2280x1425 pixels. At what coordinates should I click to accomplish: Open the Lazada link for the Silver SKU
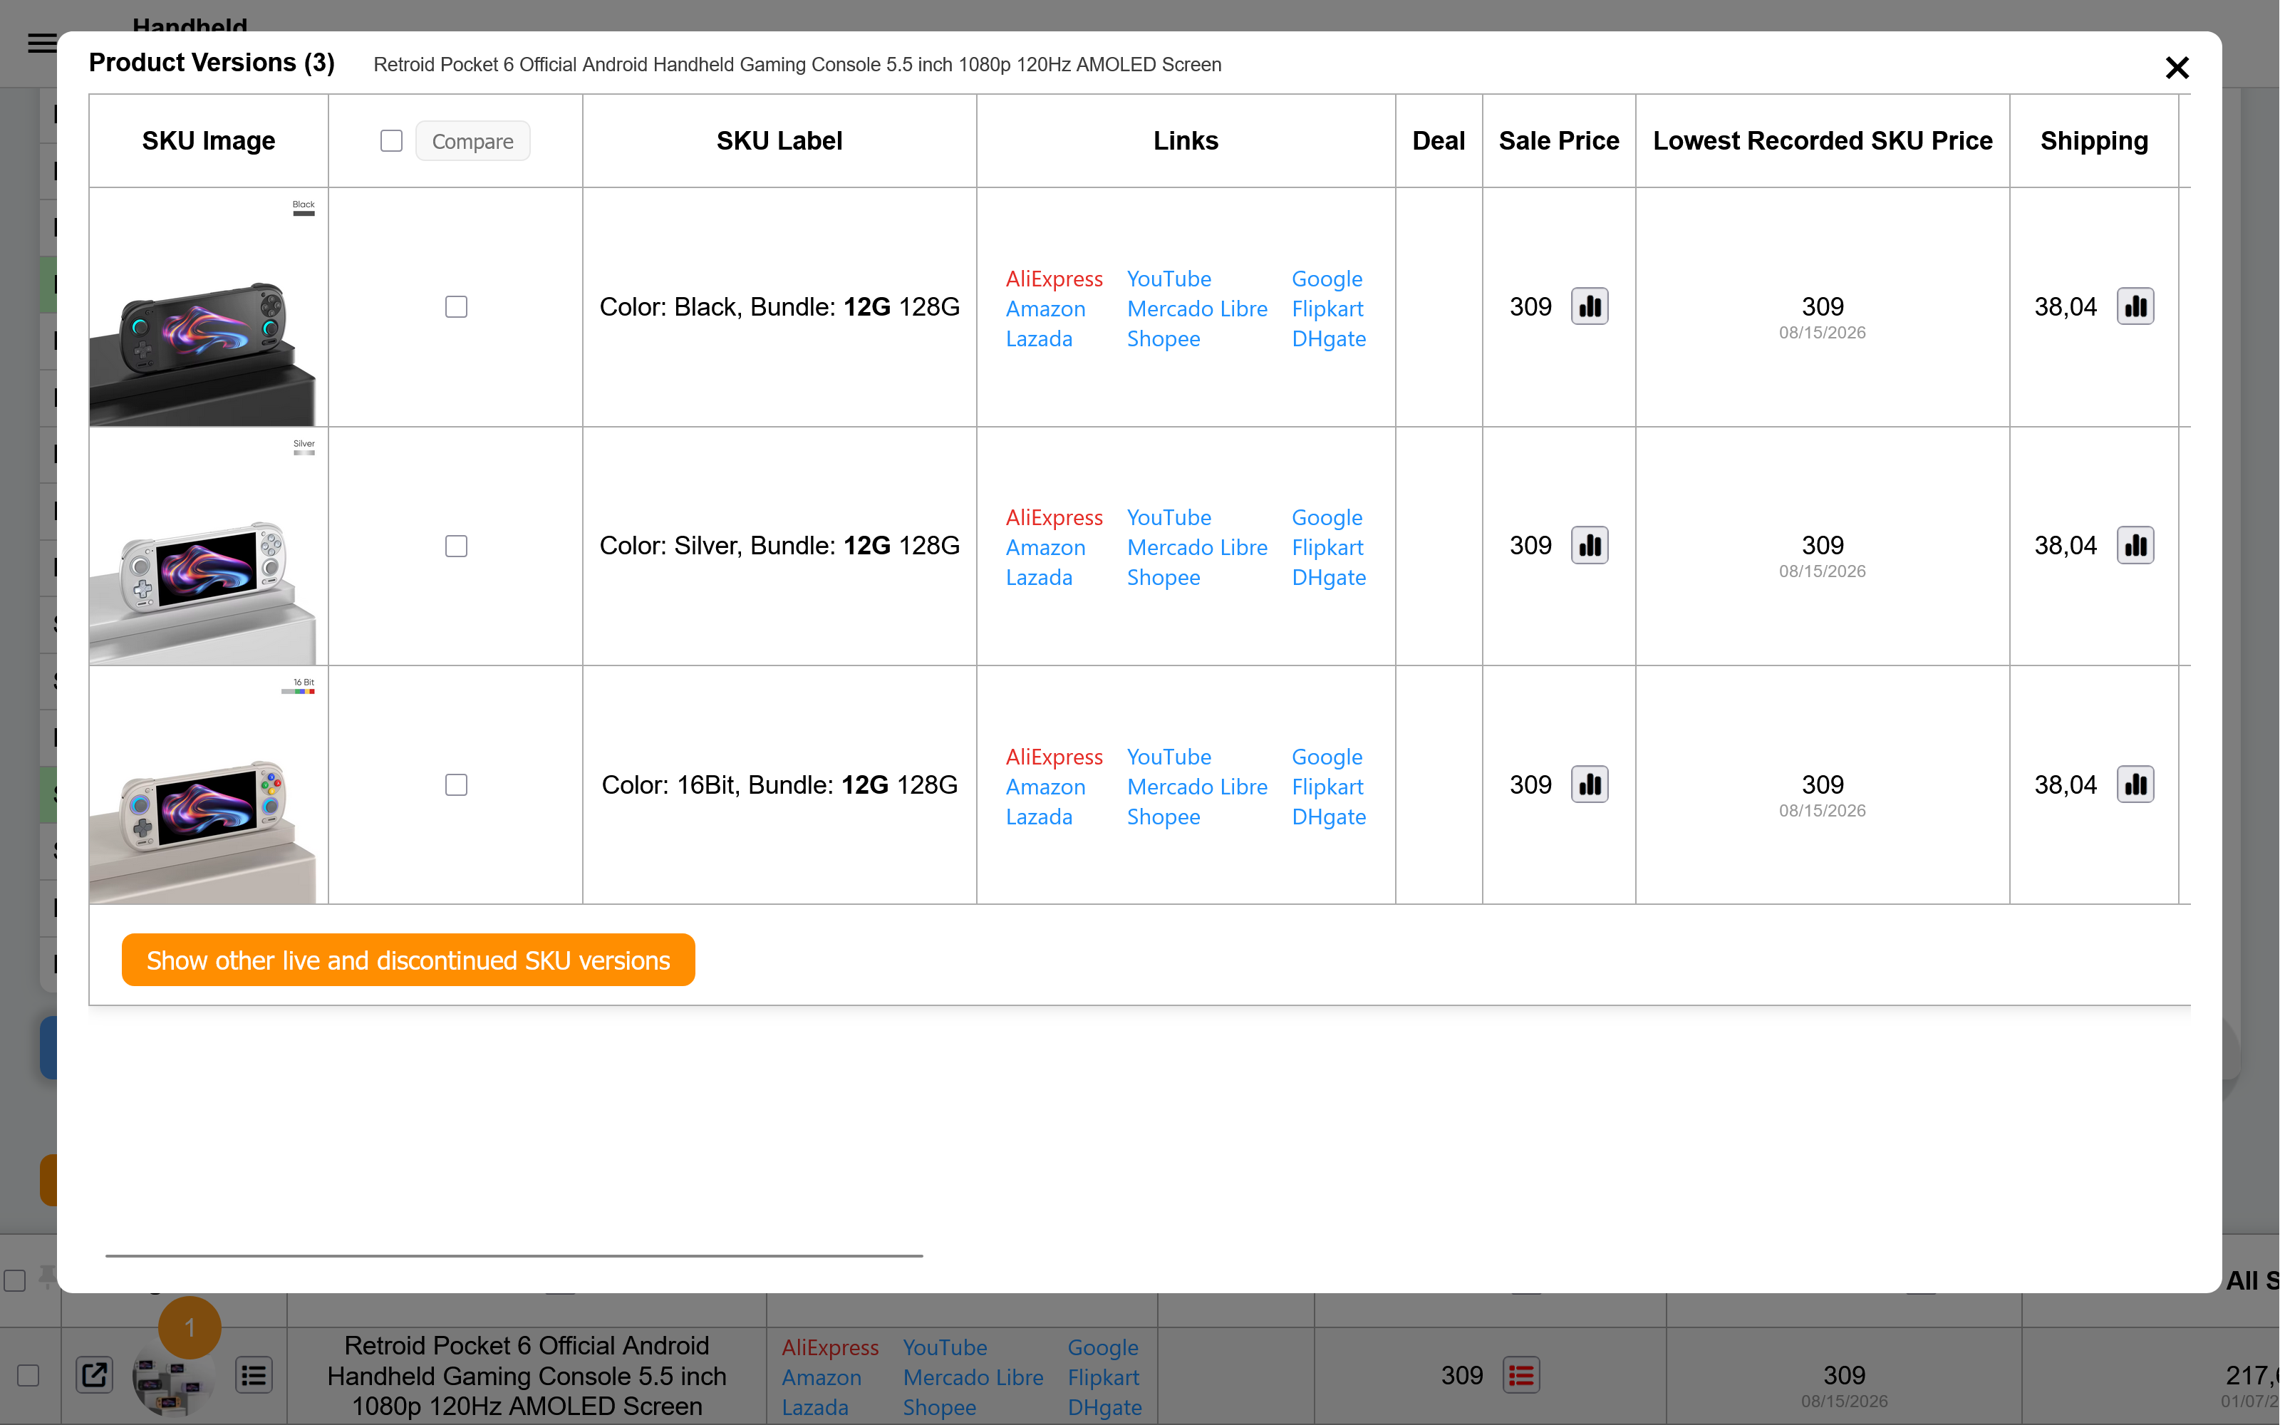pyautogui.click(x=1038, y=578)
